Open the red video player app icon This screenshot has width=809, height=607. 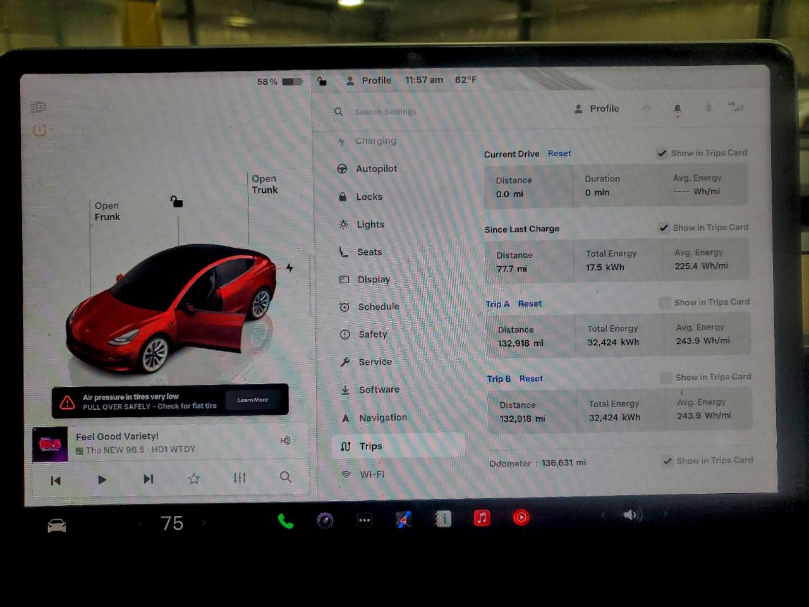coord(521,518)
